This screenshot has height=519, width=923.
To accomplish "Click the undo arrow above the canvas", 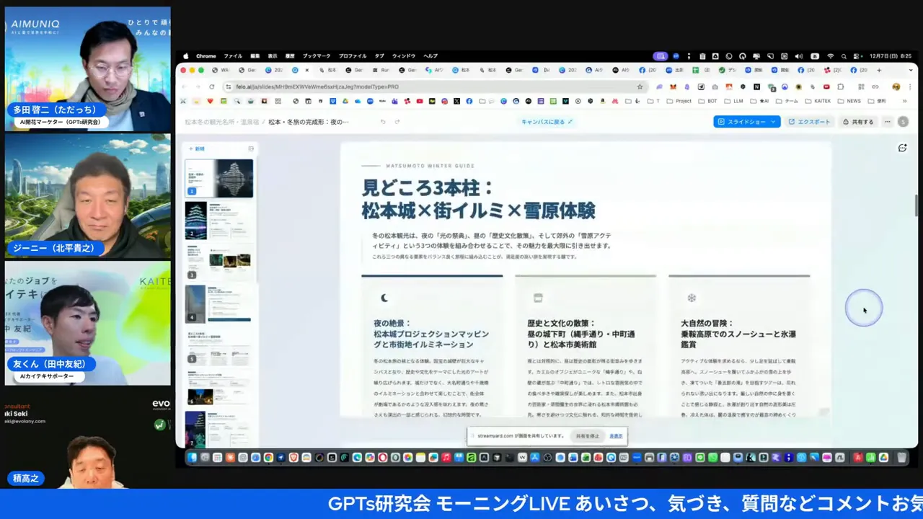I will (x=382, y=122).
